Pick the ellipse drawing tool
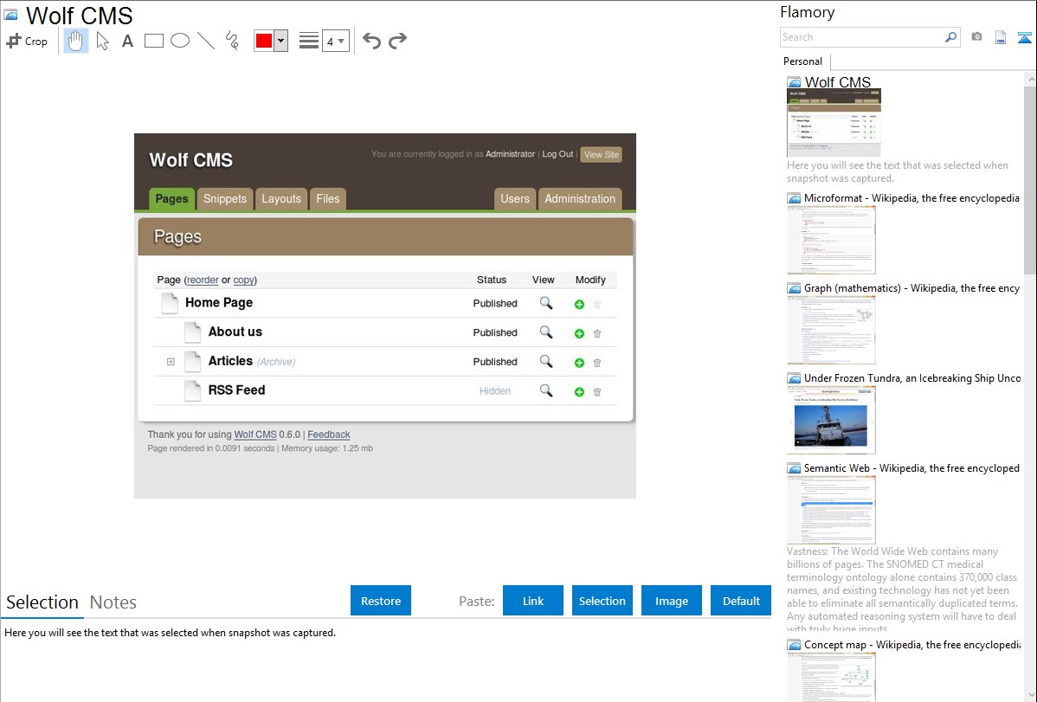 pos(180,41)
